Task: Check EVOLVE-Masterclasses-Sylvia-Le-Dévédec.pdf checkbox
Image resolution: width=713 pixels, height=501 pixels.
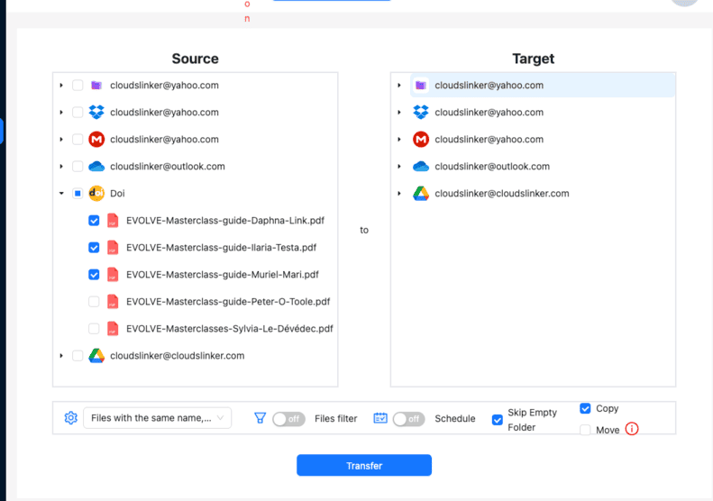Action: point(94,328)
